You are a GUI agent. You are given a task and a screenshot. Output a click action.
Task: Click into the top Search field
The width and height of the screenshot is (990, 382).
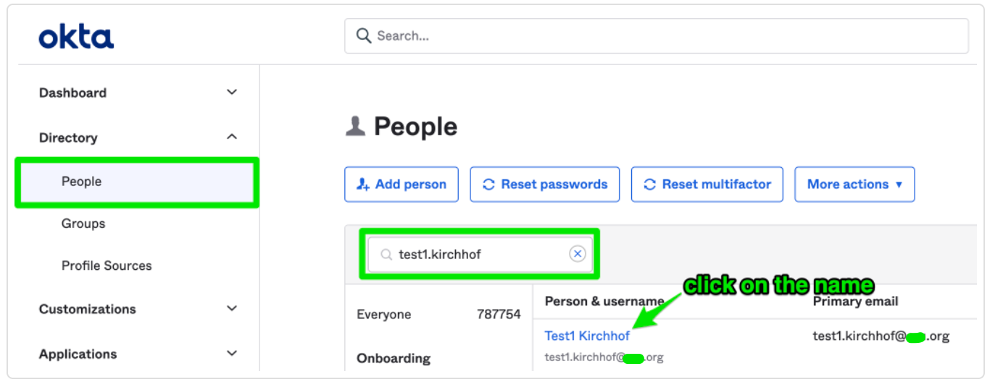(656, 36)
